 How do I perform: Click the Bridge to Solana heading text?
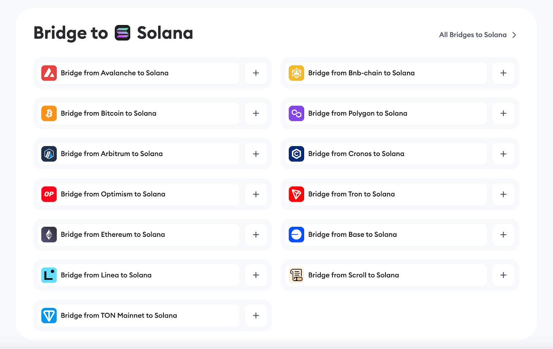coord(113,33)
